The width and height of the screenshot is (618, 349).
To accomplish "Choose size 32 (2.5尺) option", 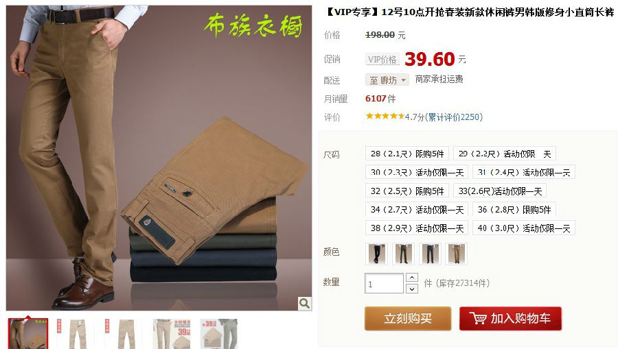I will (407, 191).
